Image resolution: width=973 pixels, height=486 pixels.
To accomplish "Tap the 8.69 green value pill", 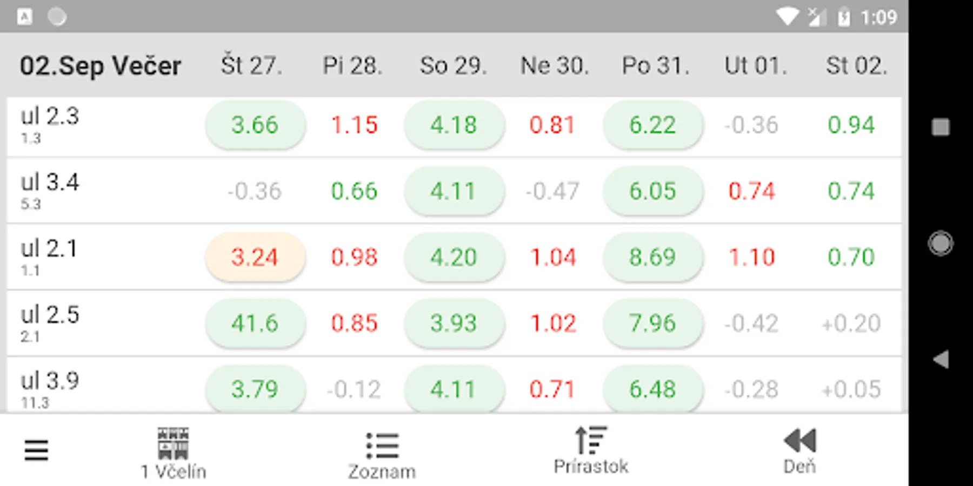I will [652, 257].
